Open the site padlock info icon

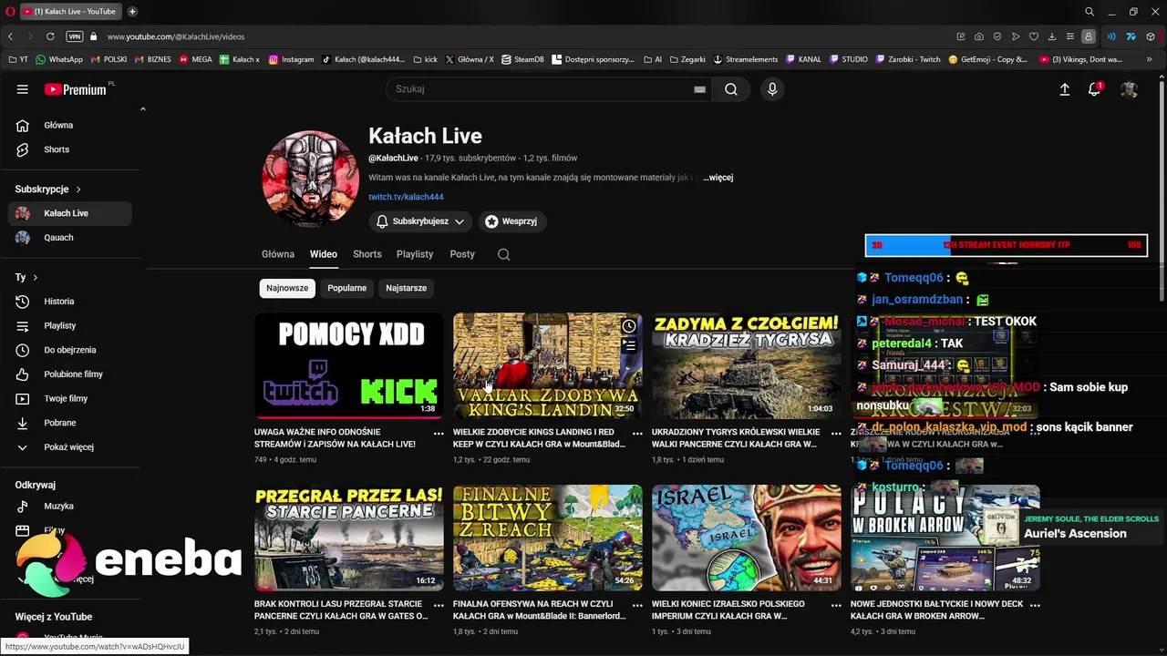(x=93, y=36)
